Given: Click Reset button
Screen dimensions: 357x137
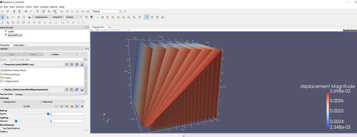Looking at the screenshot, I should [x=32, y=54].
